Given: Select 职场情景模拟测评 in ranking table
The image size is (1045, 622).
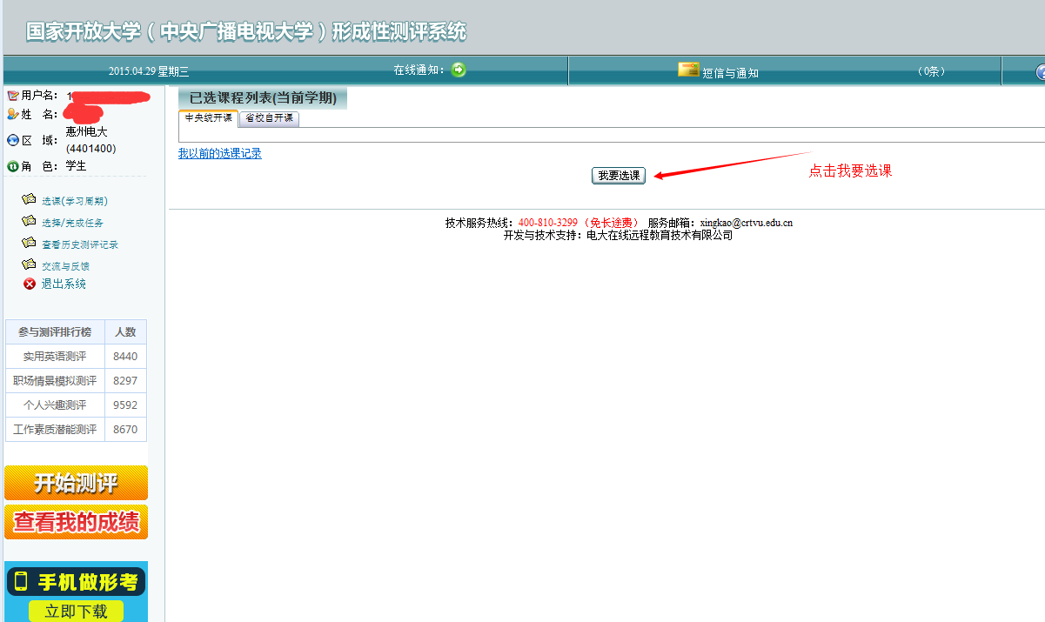Looking at the screenshot, I should 55,381.
